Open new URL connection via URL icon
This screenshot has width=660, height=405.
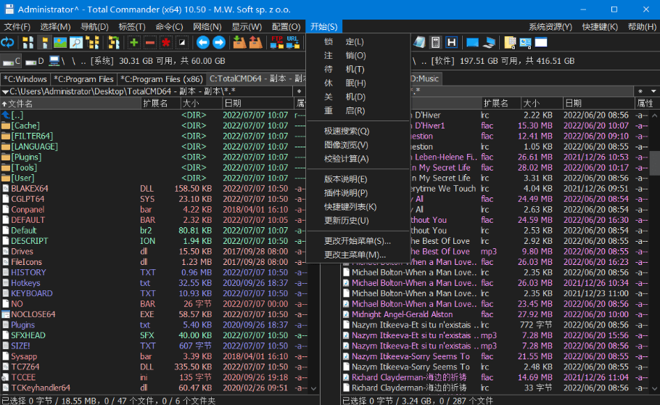tap(292, 43)
